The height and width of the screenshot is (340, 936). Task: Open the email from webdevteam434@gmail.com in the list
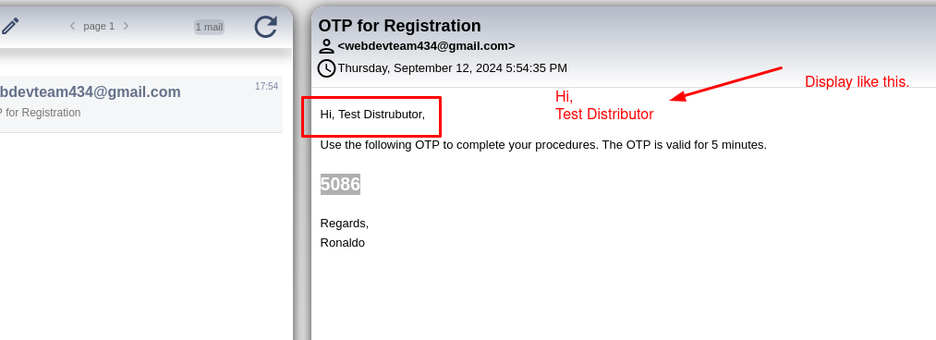pos(140,103)
